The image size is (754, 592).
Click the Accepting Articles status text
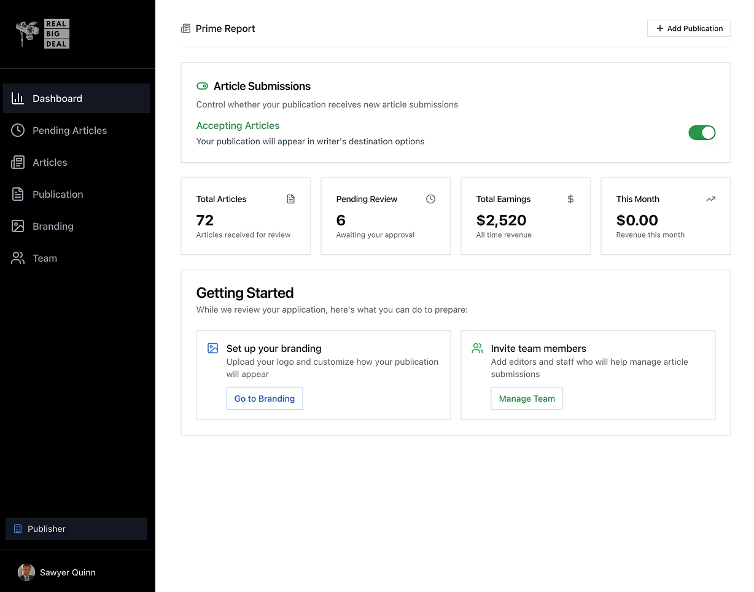pos(238,125)
